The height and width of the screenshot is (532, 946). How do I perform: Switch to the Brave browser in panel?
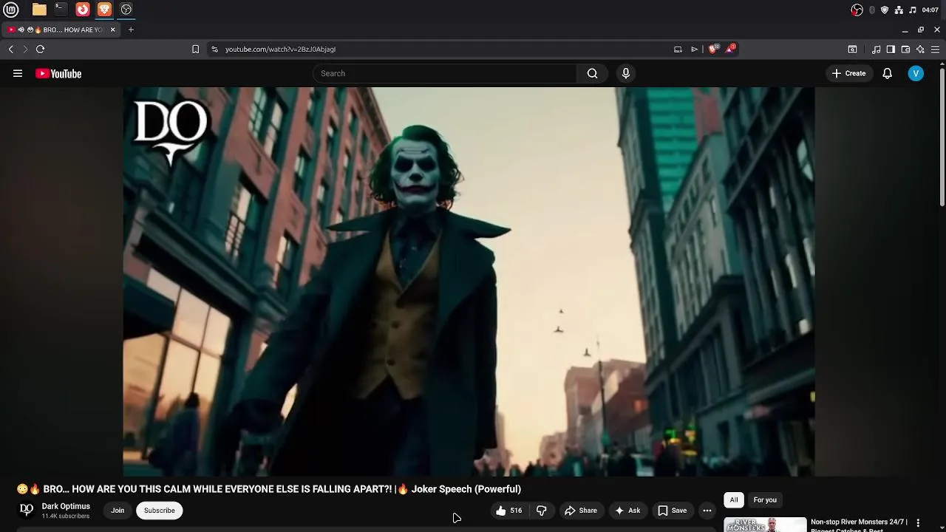tap(104, 10)
